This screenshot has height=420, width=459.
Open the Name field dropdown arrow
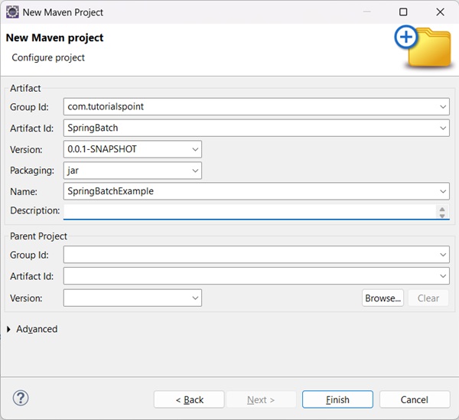point(444,191)
